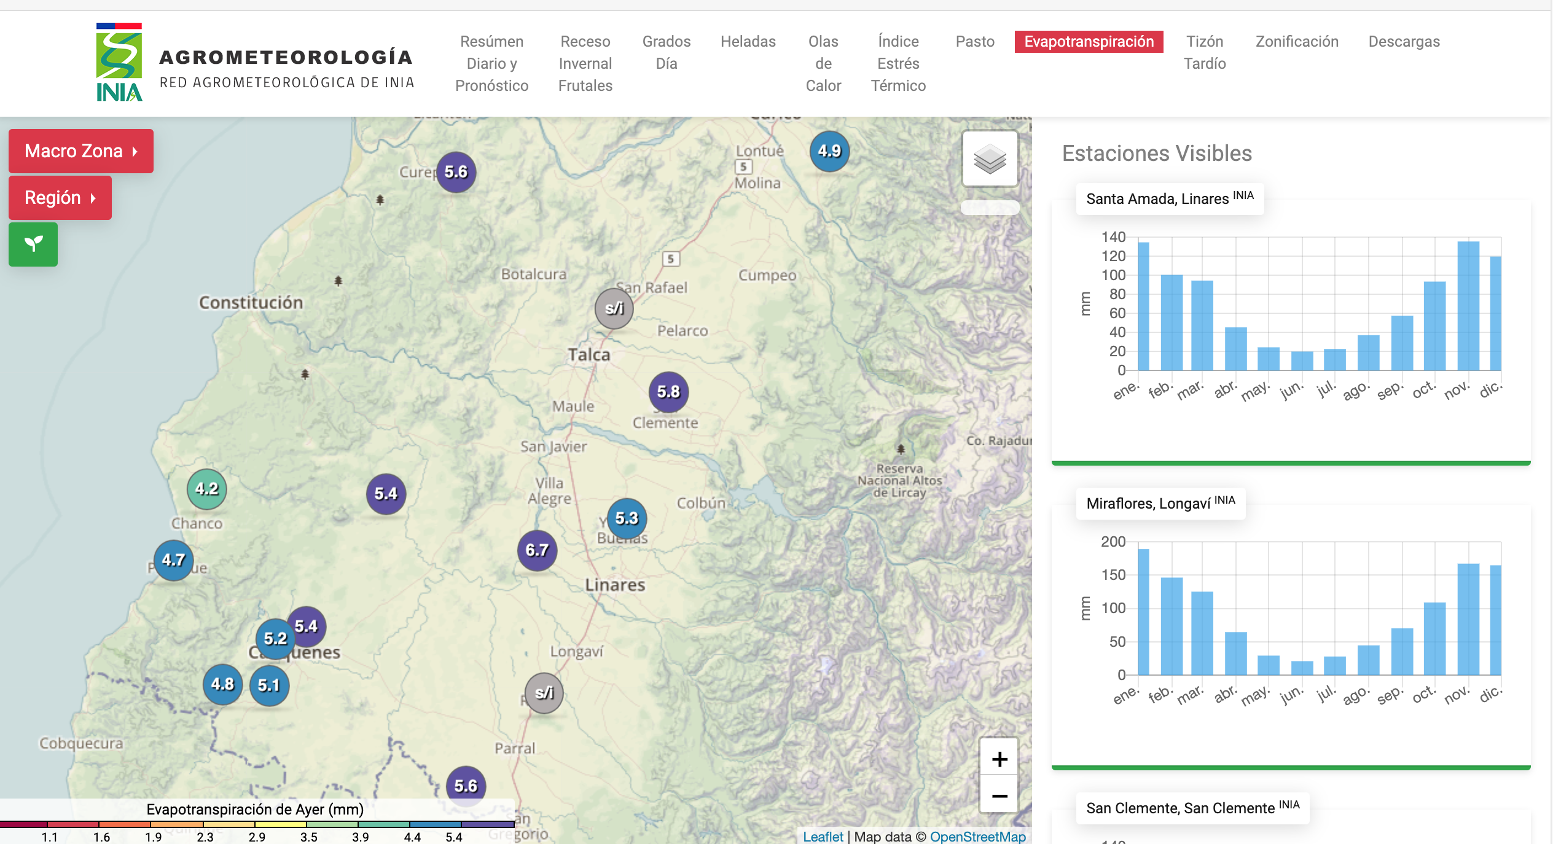Select the Evapotranspiración tab

[1089, 42]
